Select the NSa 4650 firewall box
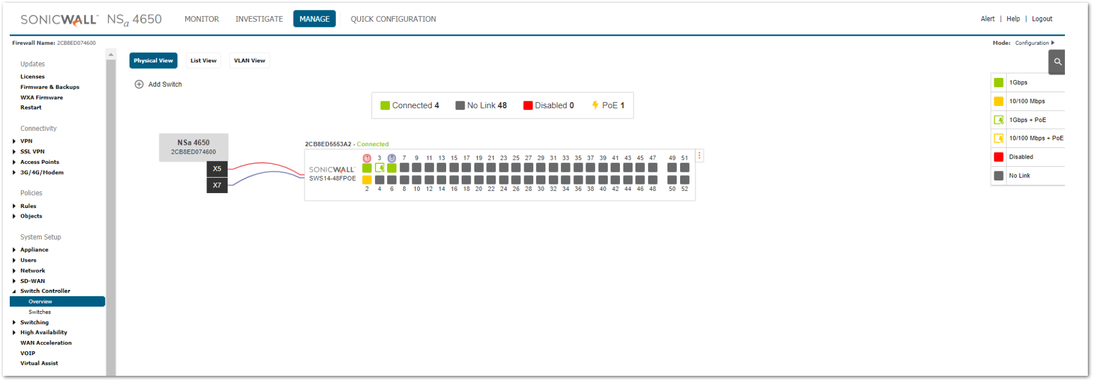 tap(193, 147)
